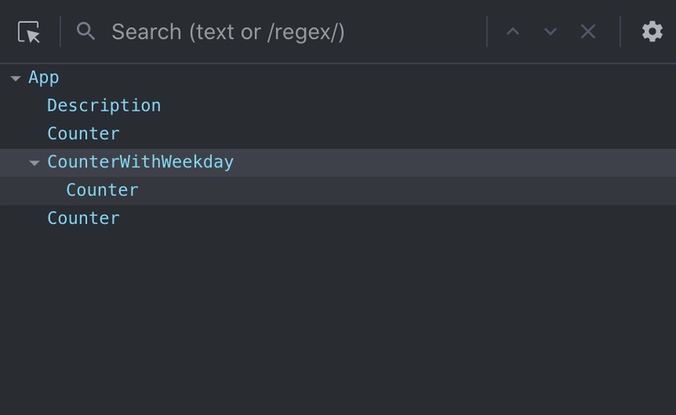The height and width of the screenshot is (415, 676).
Task: Select the Counter nested inside CounterWithWeekday
Action: 102,190
